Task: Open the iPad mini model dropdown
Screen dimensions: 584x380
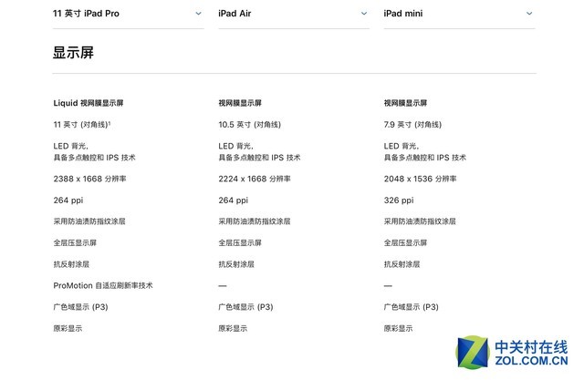Action: pyautogui.click(x=459, y=14)
